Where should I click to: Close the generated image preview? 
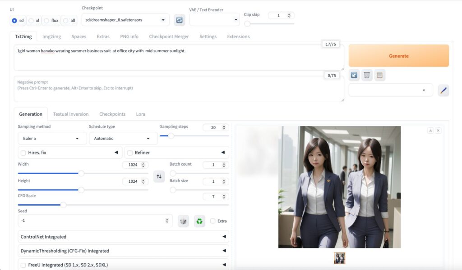(438, 130)
